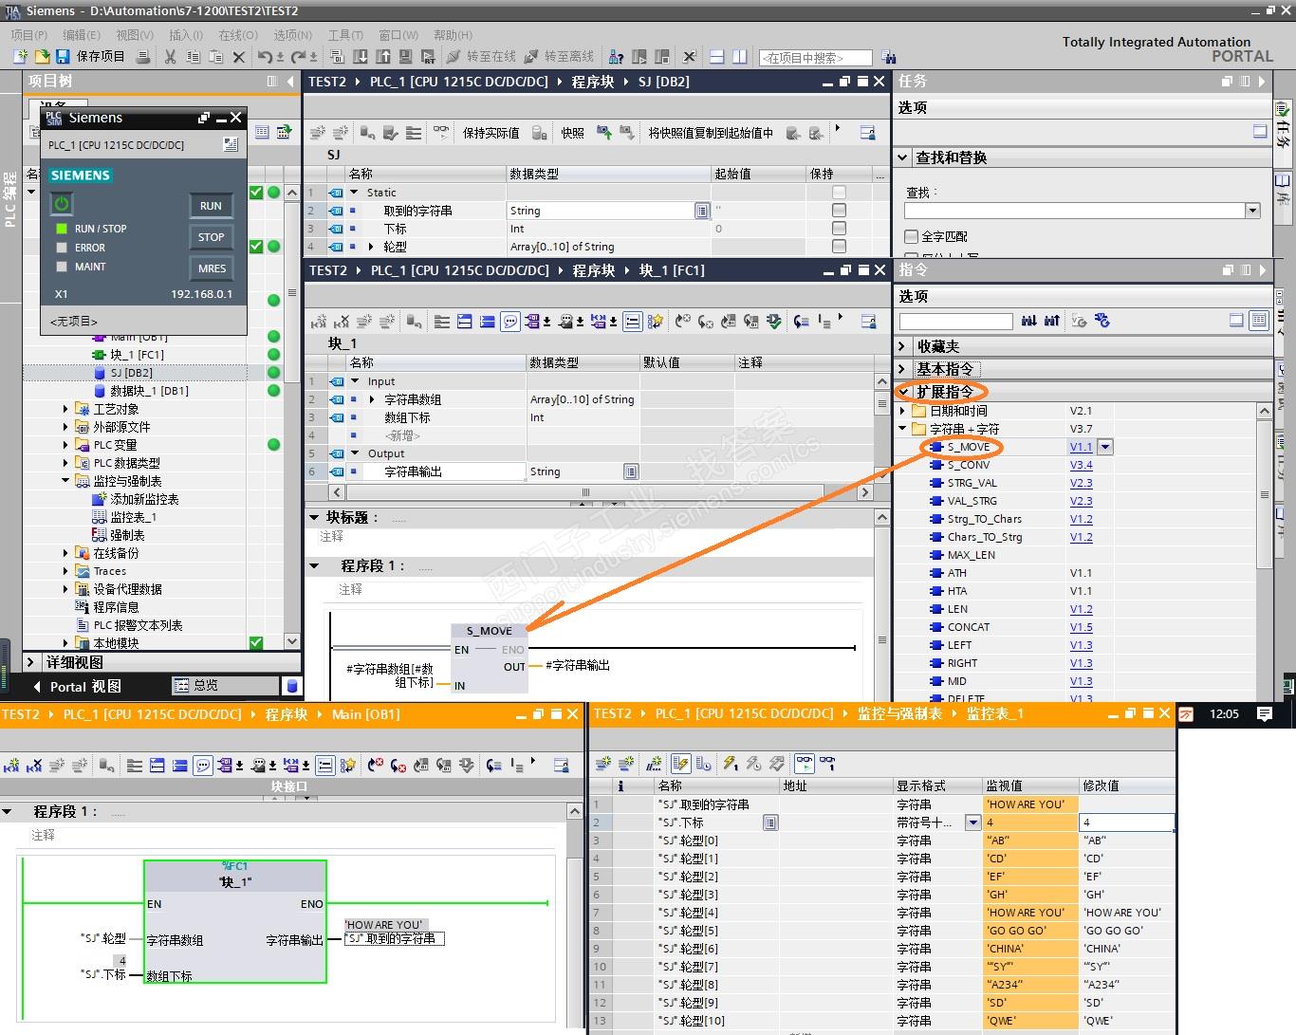Open the 视图(V) menu
This screenshot has height=1035, width=1296.
(135, 34)
